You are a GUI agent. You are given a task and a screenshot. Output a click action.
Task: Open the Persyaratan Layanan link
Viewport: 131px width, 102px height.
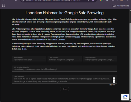[x=56, y=39]
